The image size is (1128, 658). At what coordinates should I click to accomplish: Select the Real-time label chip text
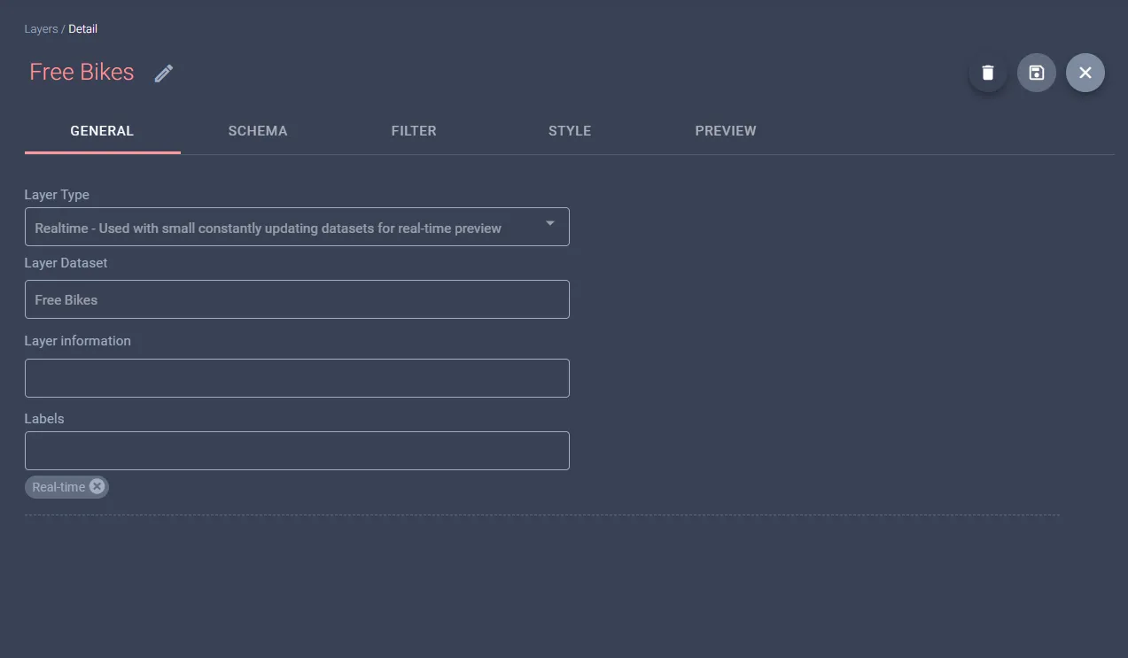[x=58, y=487]
